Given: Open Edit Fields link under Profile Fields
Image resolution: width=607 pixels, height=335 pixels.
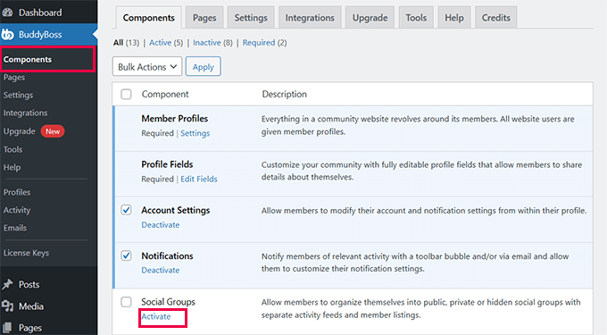Looking at the screenshot, I should [199, 179].
